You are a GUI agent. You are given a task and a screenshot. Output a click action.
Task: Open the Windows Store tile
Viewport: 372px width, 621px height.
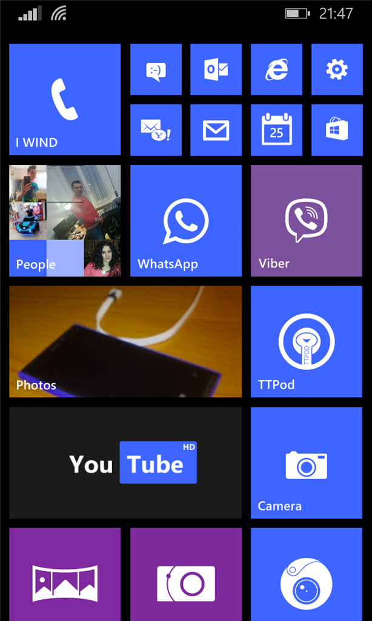pos(337,130)
